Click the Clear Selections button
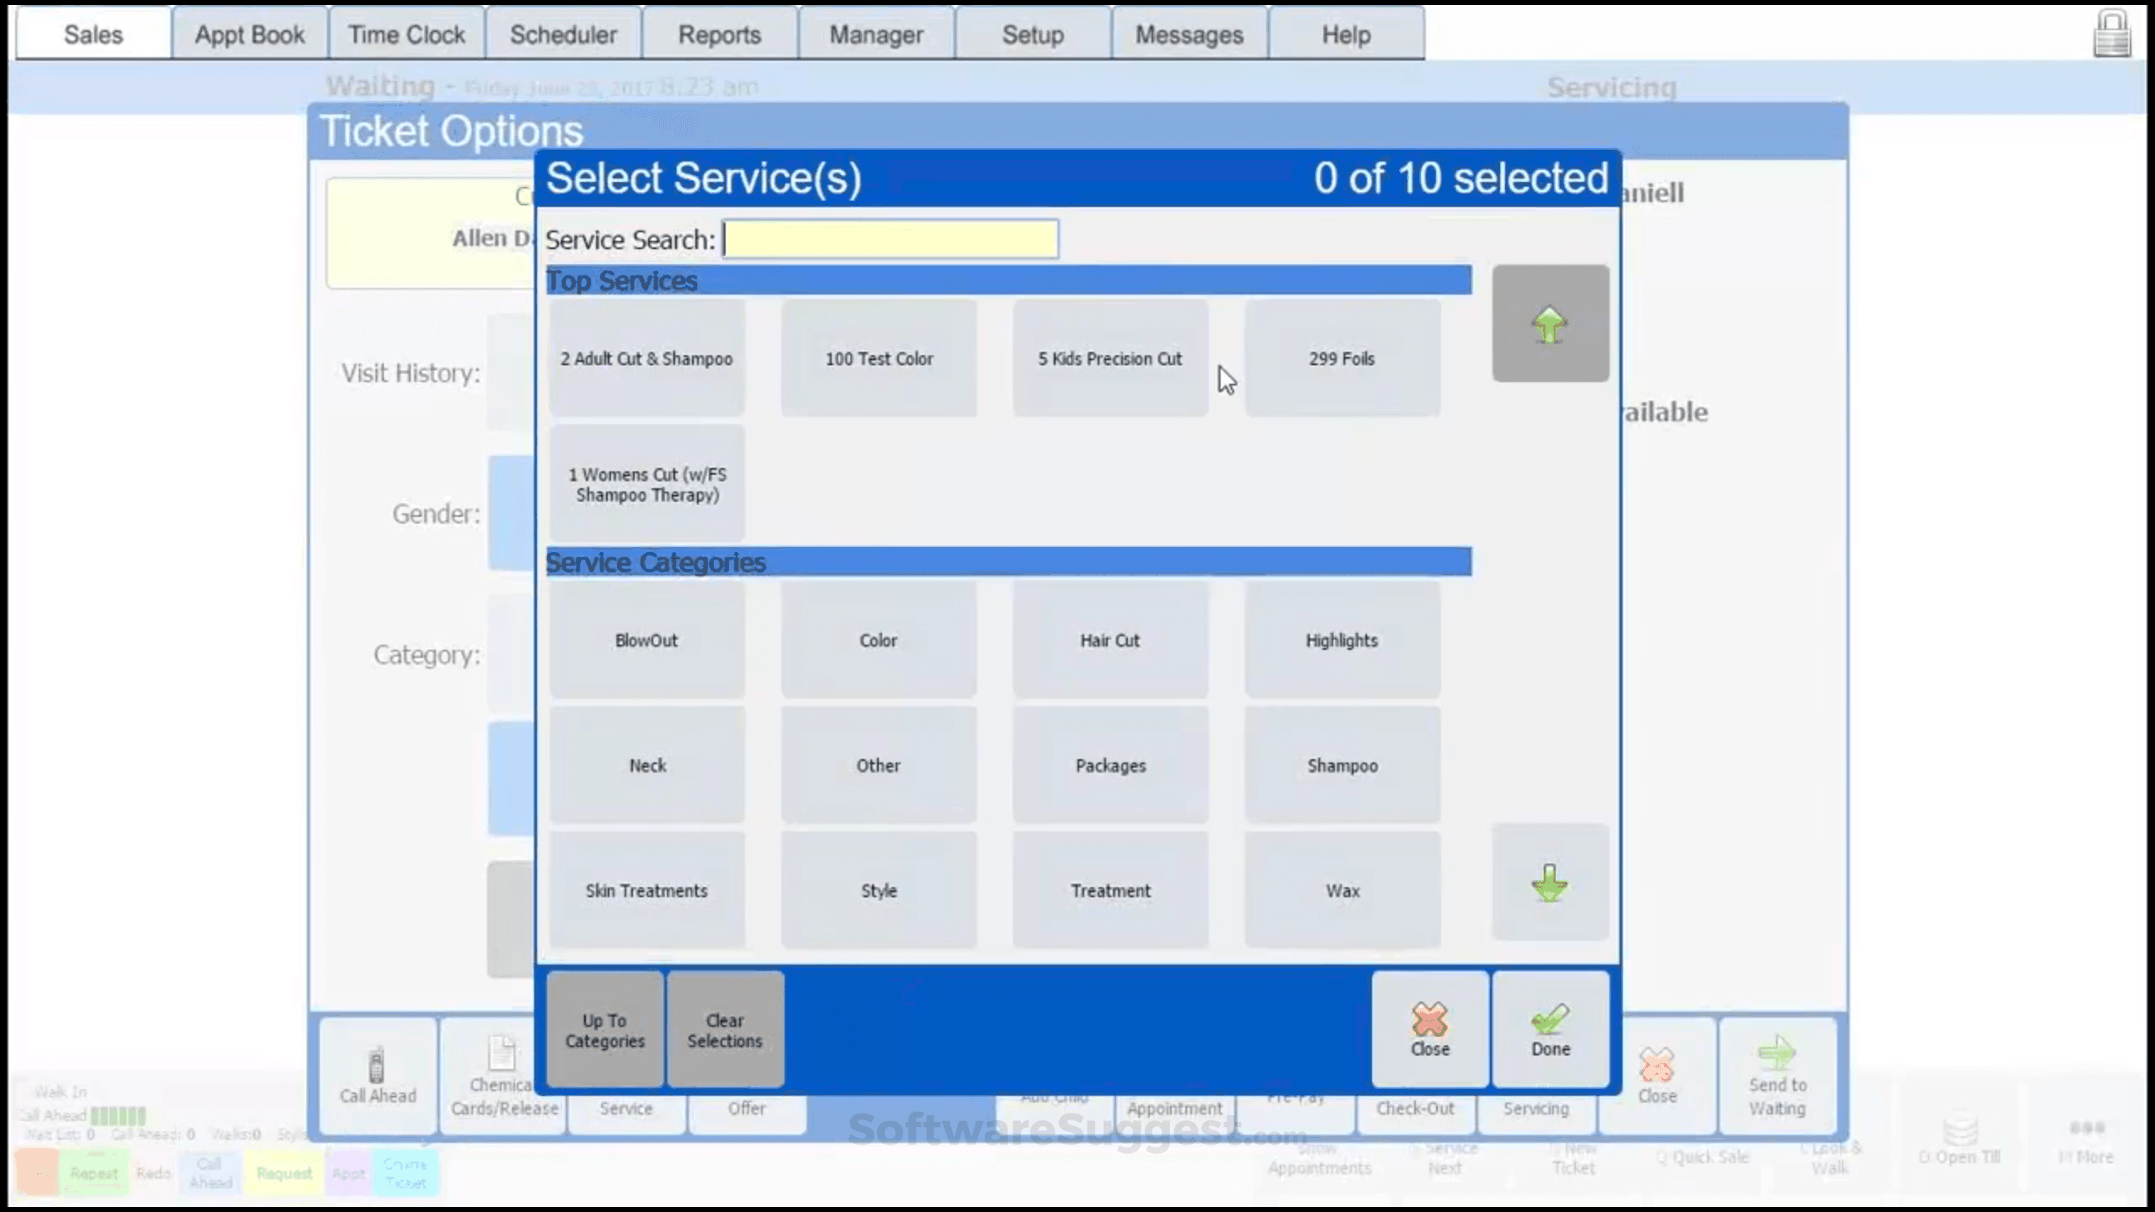 point(725,1029)
